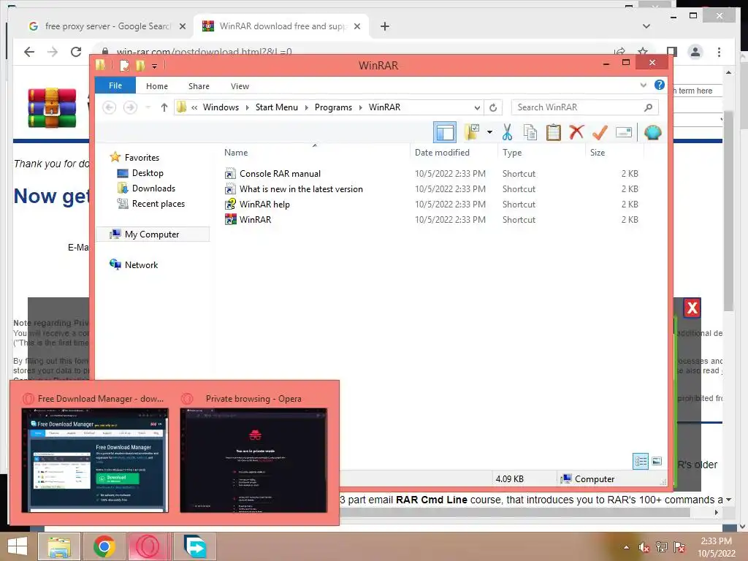Sort by the Type column header

pyautogui.click(x=512, y=153)
